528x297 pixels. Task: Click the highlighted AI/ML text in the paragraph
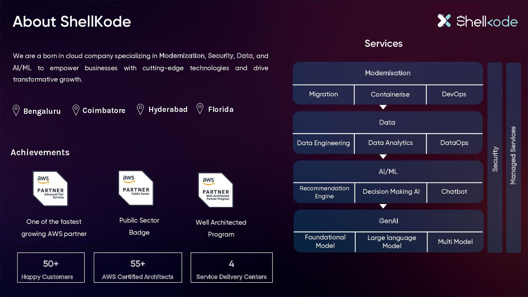tap(22, 68)
